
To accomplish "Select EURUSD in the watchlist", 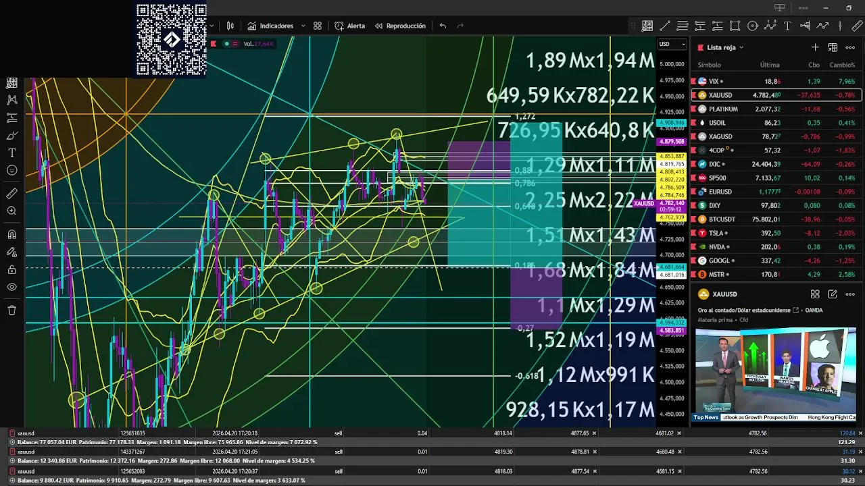I will coord(776,192).
